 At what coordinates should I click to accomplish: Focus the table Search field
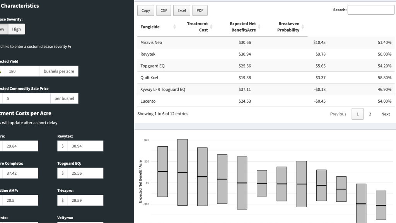pyautogui.click(x=371, y=10)
